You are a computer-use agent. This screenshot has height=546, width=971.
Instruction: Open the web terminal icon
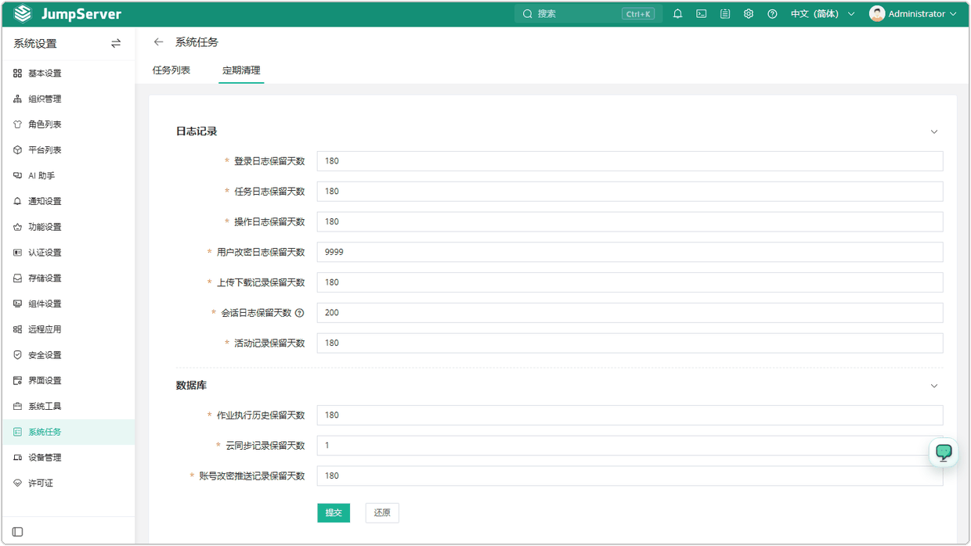click(702, 14)
